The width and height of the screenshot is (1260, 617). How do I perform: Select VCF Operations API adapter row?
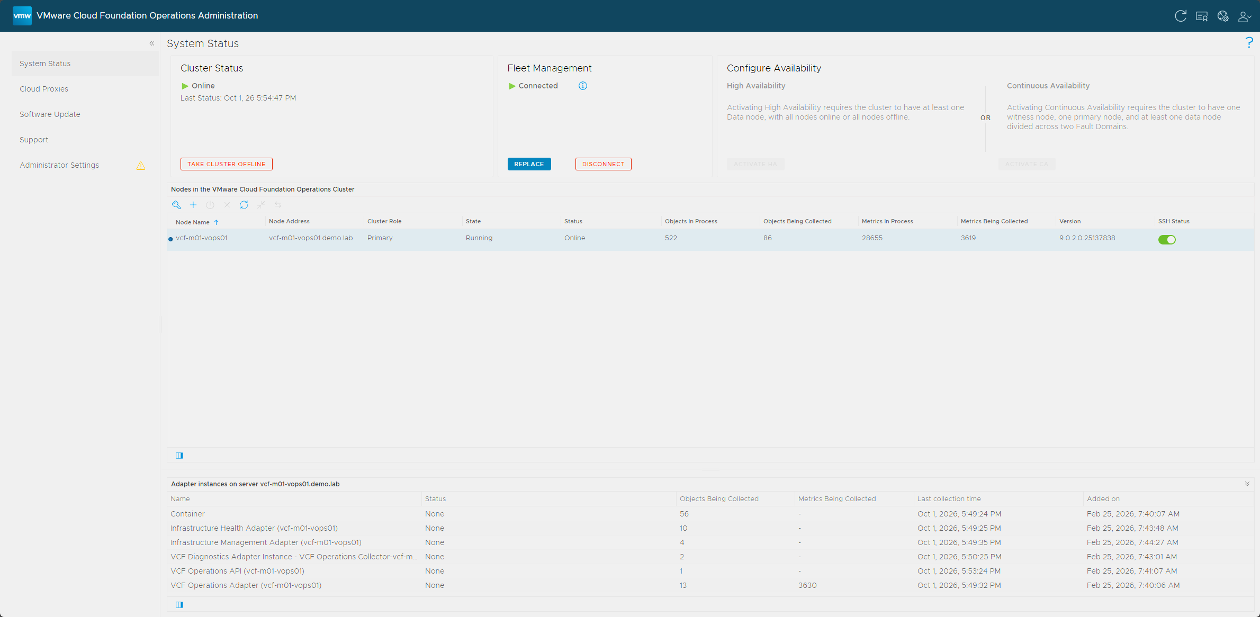coord(710,571)
